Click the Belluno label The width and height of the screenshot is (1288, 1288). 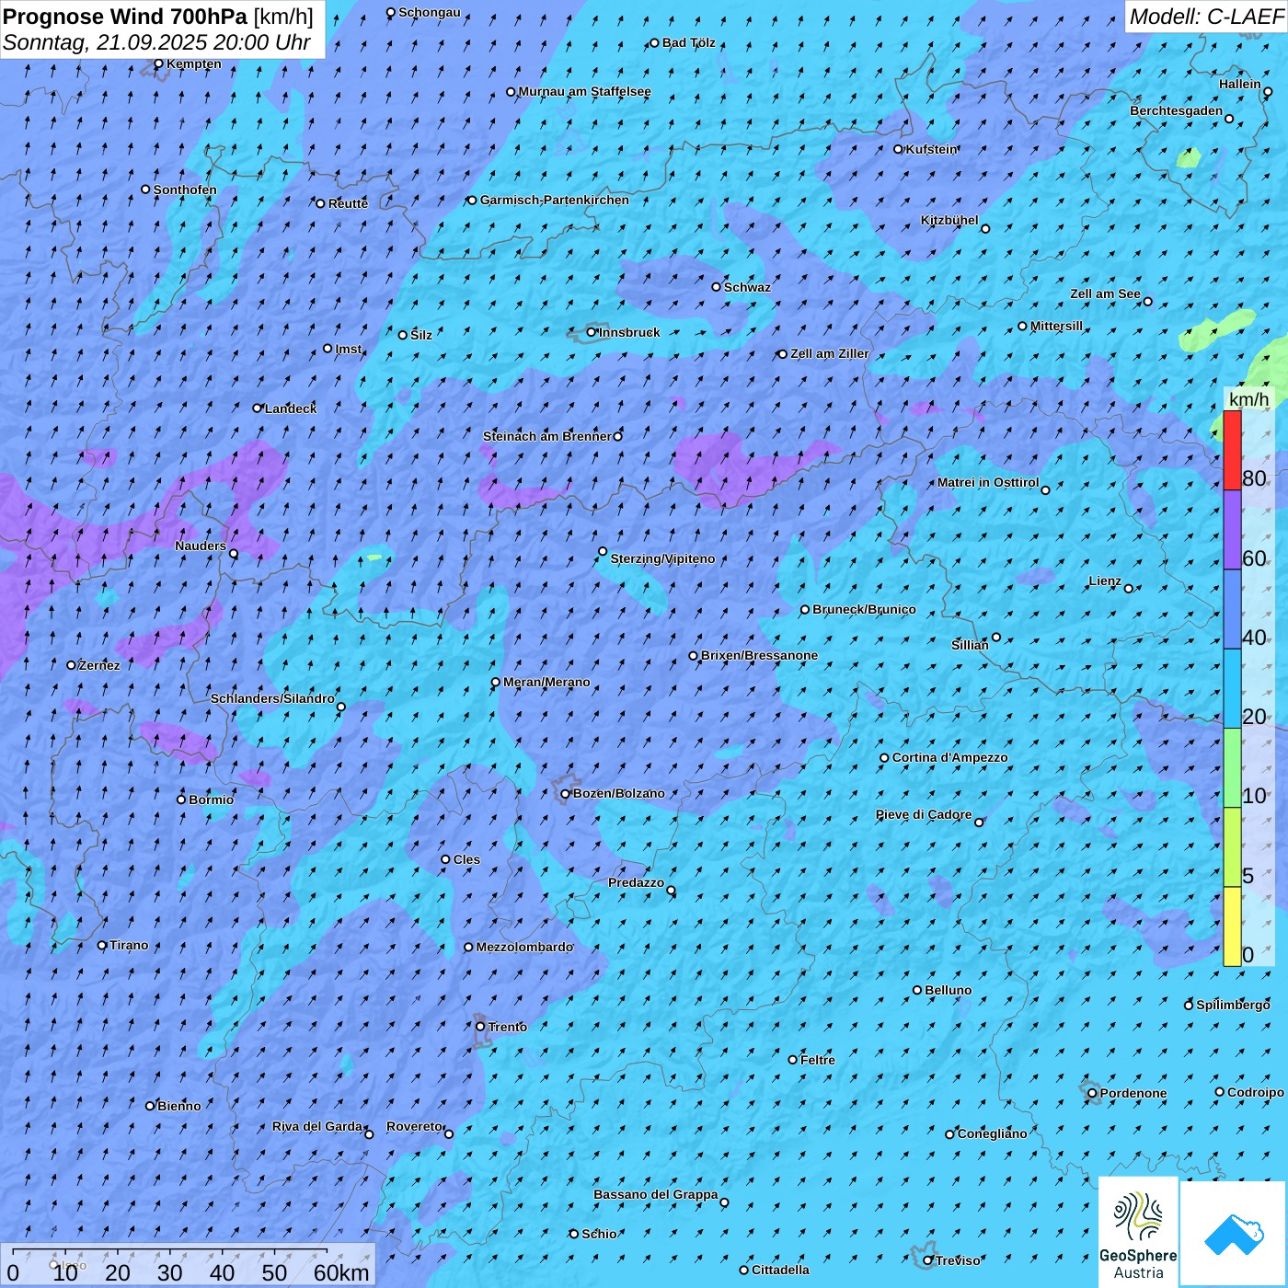[x=949, y=990]
